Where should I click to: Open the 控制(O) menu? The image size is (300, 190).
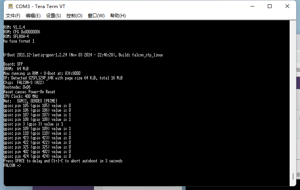point(74,16)
